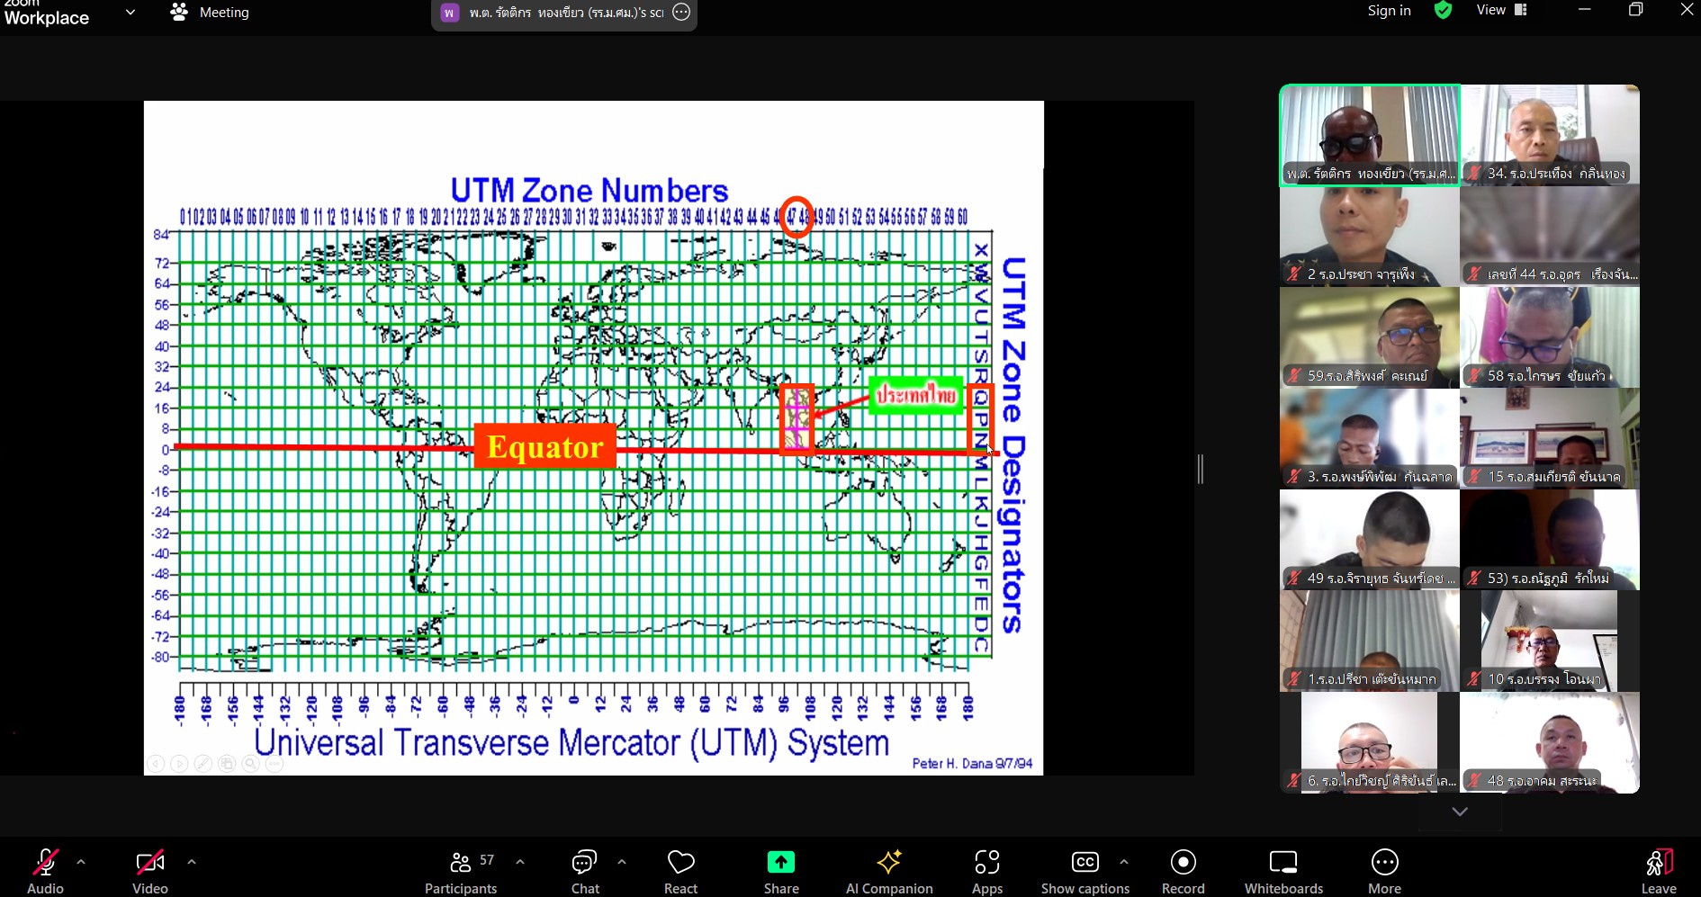Viewport: 1701px width, 897px height.
Task: Start recording with the Record button
Action: 1183,870
